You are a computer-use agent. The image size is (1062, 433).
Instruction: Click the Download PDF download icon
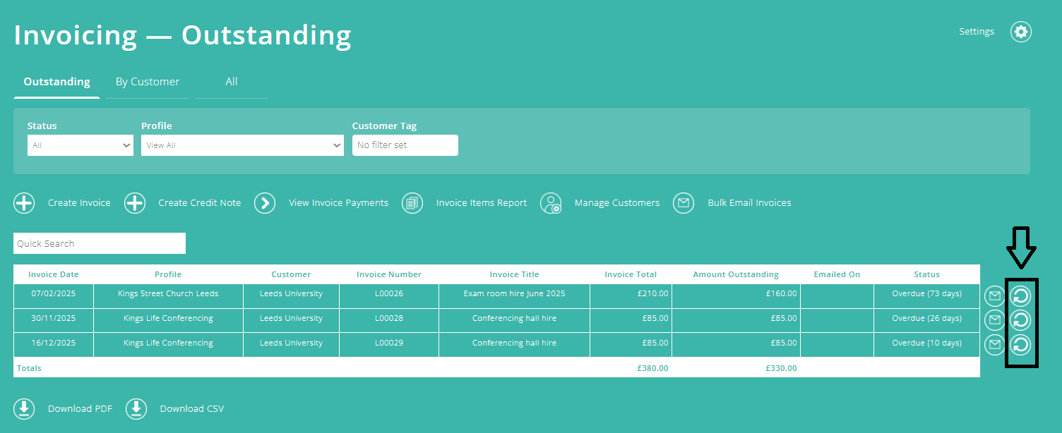point(24,409)
